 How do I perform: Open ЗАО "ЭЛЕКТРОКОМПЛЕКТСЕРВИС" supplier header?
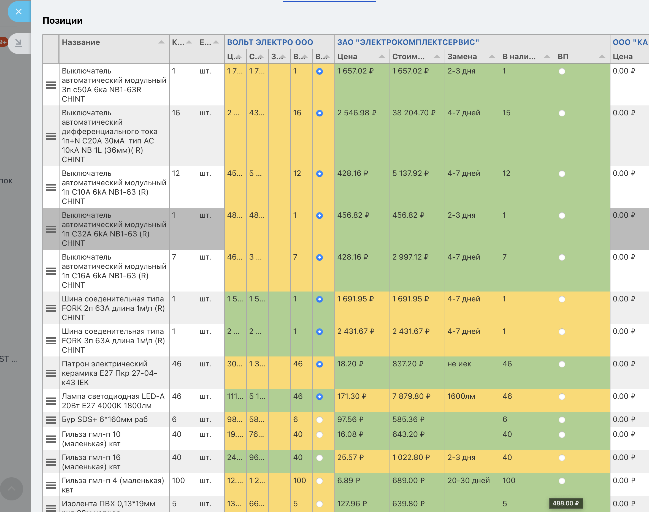click(x=408, y=42)
